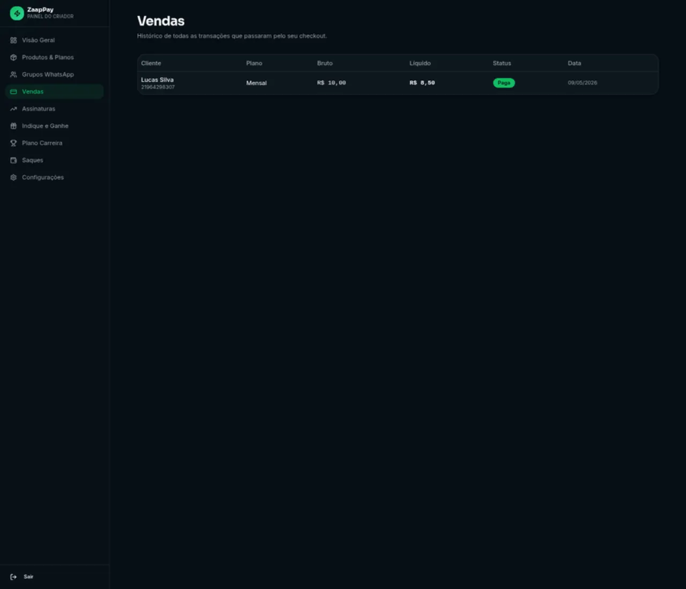Click phone number 21964298307
The width and height of the screenshot is (686, 589).
pos(158,87)
